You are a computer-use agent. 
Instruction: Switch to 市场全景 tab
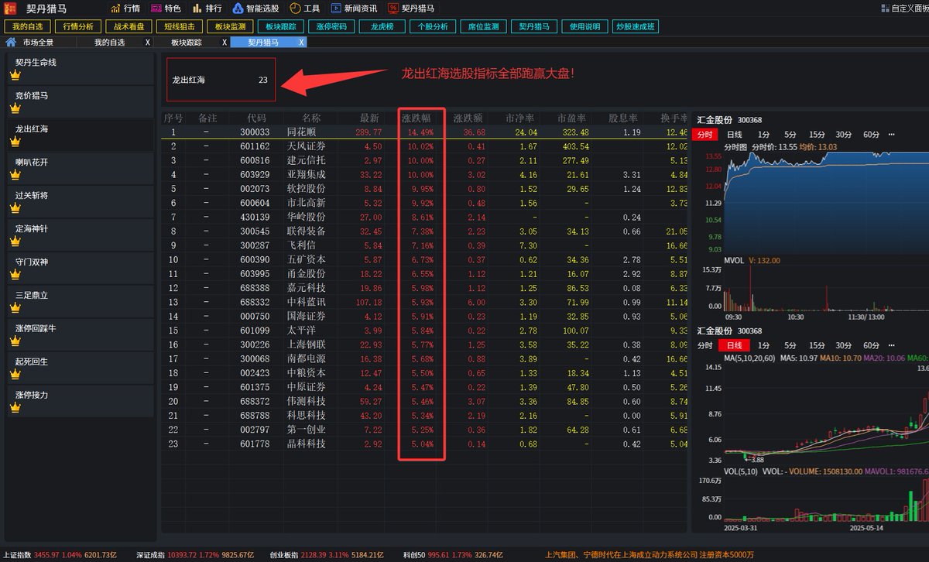point(39,43)
